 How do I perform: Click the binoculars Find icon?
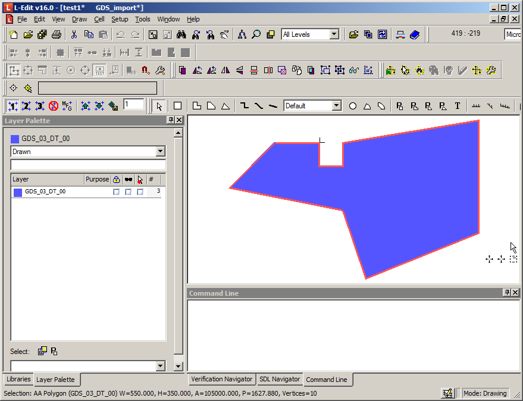click(182, 35)
